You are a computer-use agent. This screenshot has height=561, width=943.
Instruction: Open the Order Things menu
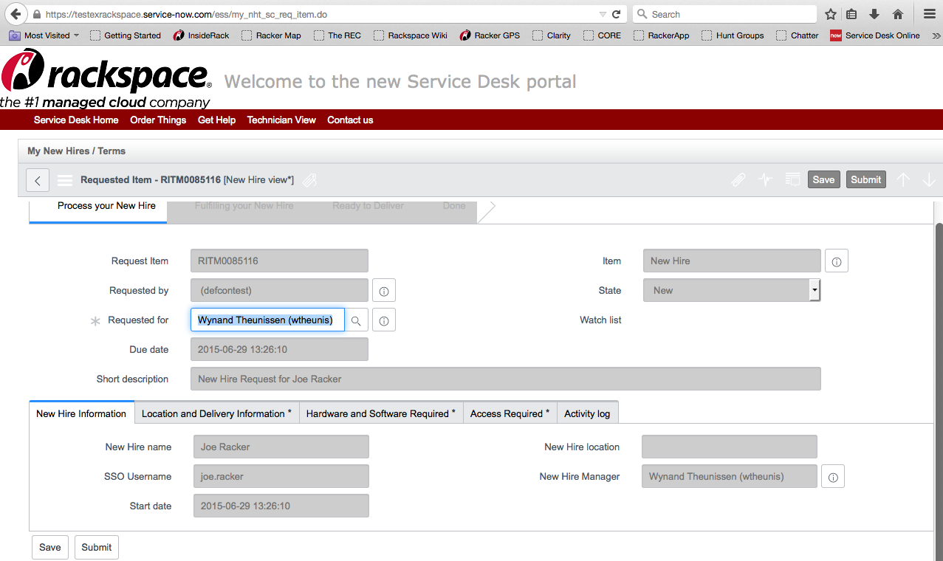158,120
